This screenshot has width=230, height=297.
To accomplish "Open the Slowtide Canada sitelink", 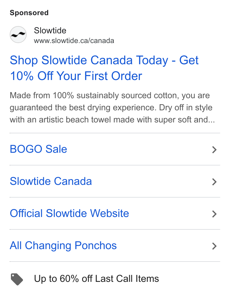I will tap(51, 181).
